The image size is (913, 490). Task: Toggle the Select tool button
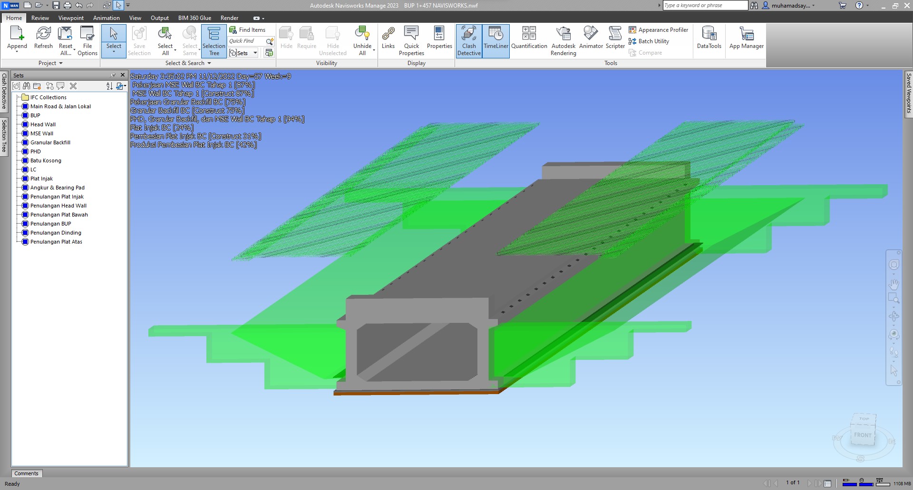pyautogui.click(x=114, y=41)
